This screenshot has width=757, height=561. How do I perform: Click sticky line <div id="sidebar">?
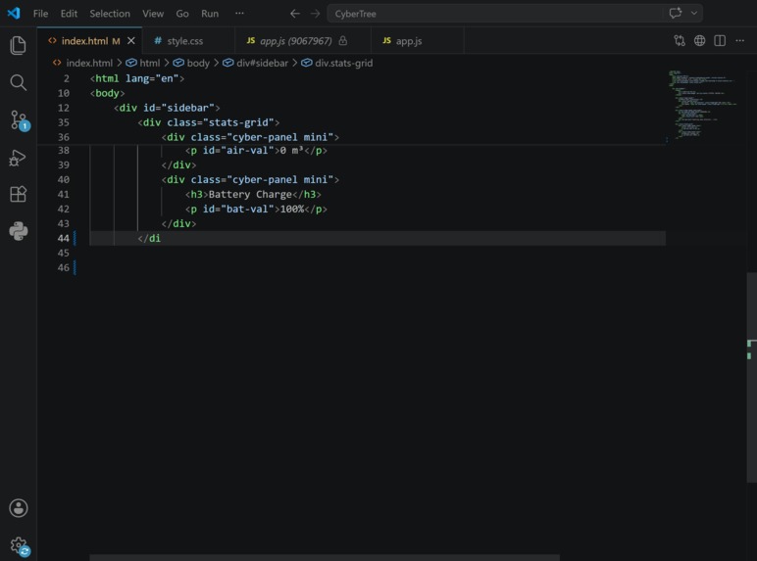(x=167, y=108)
